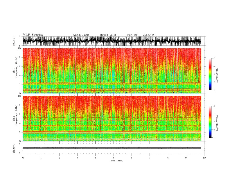Click the ch.3(V) axis label
This screenshot has width=230, height=177.
[14, 148]
